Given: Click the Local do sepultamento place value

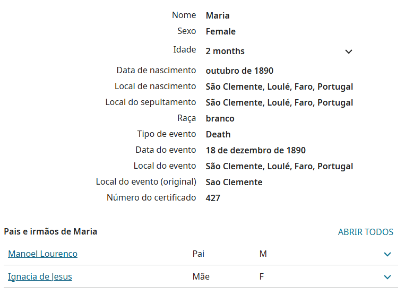Looking at the screenshot, I should pyautogui.click(x=279, y=102).
